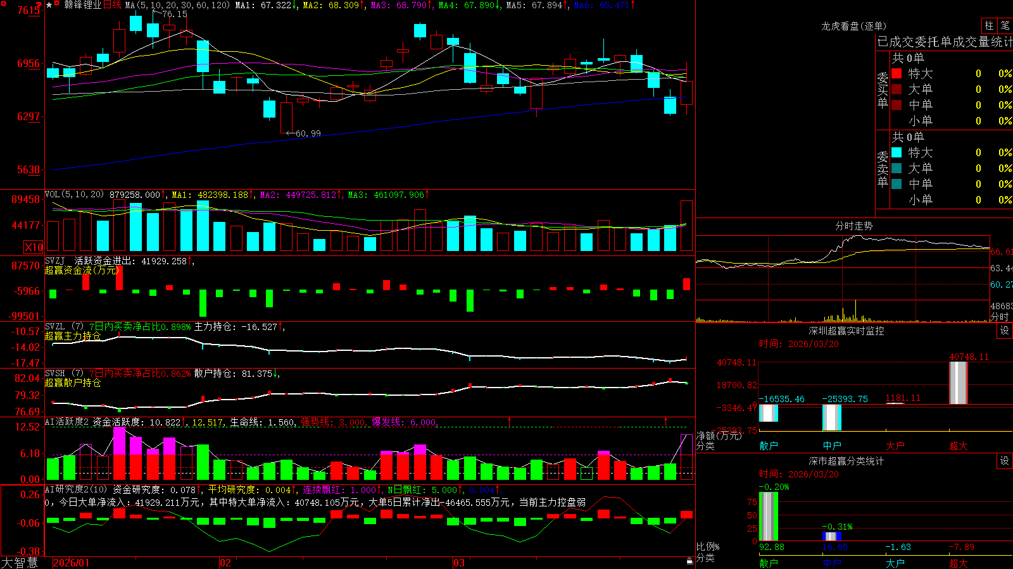
Task: Click red 特大 buy-order color swatch
Action: (x=897, y=73)
